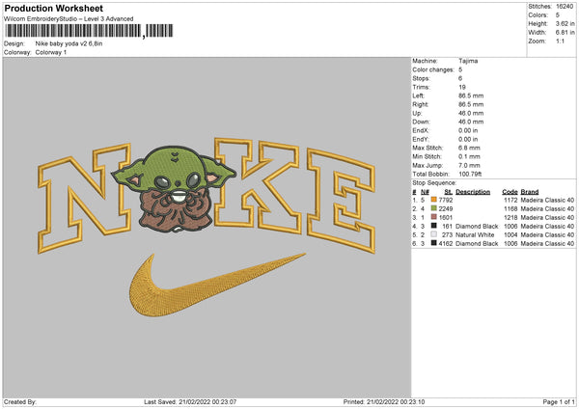Click thread code "1172" in the first row

coord(510,200)
